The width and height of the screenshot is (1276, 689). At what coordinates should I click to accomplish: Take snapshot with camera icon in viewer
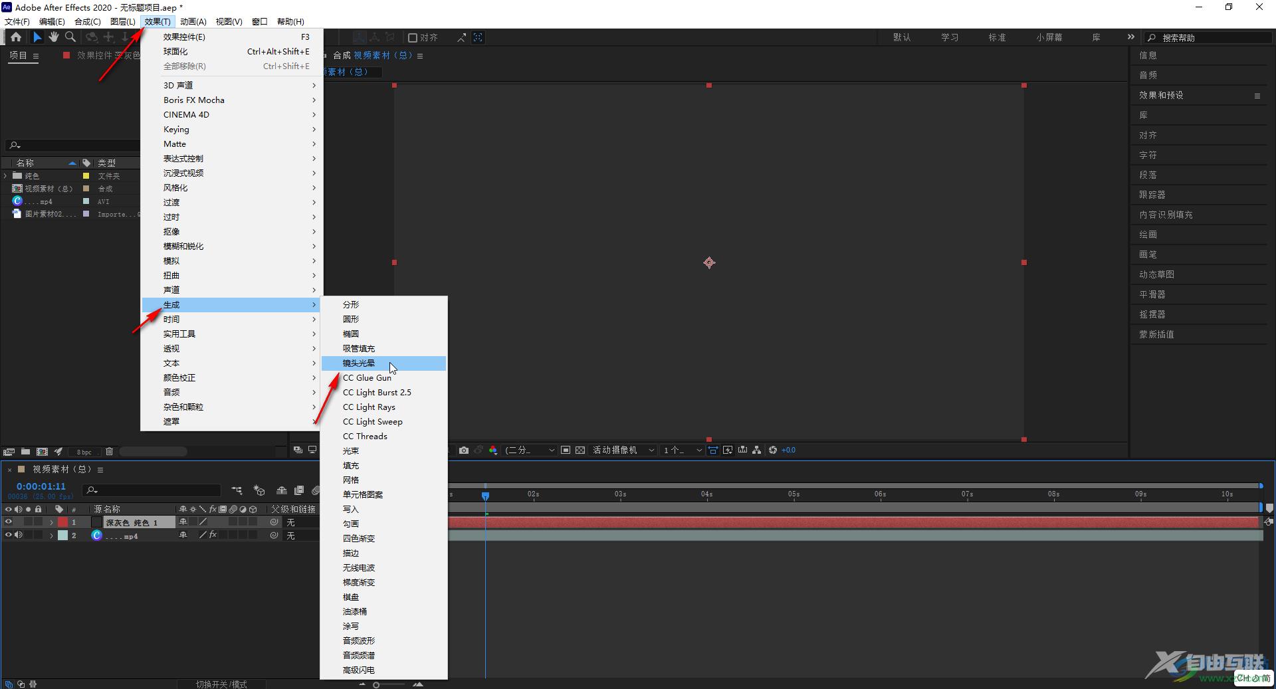click(x=464, y=450)
